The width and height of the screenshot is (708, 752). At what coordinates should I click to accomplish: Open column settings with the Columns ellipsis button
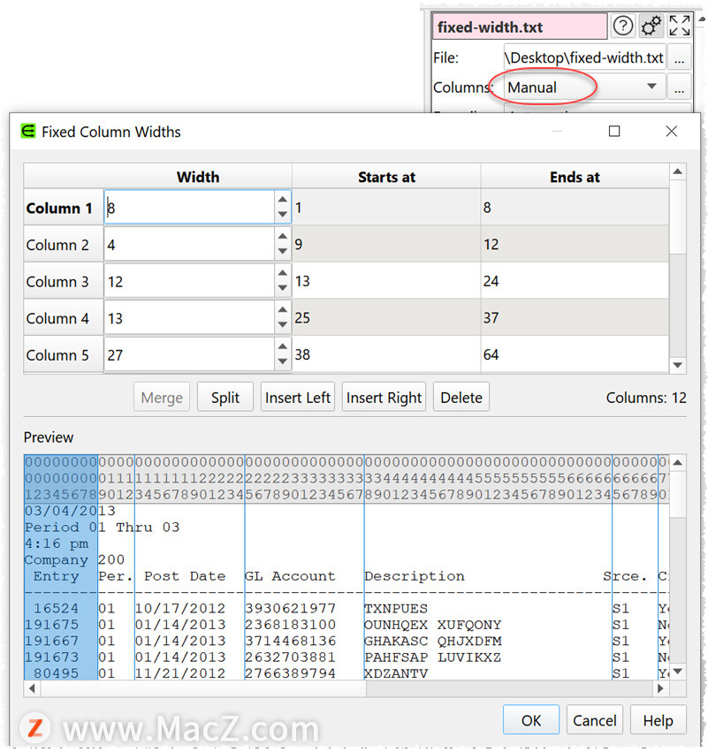679,87
